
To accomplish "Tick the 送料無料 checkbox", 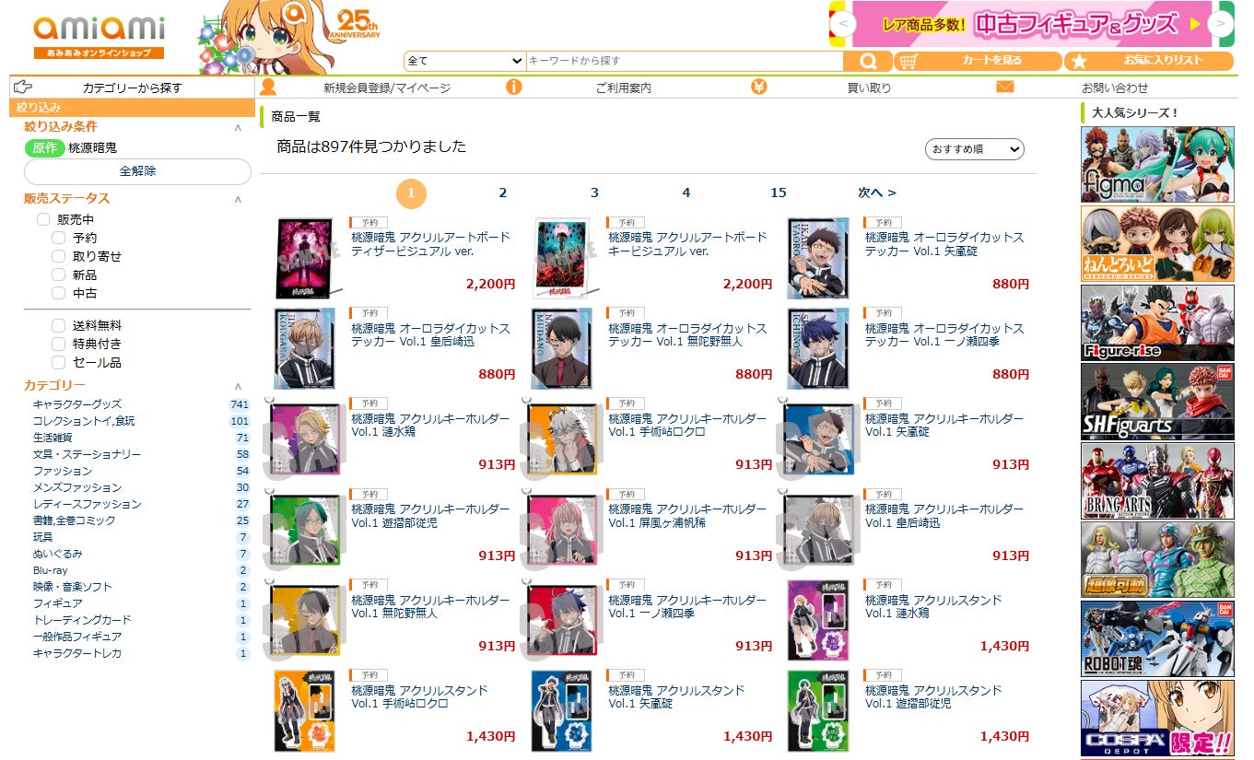I will pyautogui.click(x=58, y=325).
